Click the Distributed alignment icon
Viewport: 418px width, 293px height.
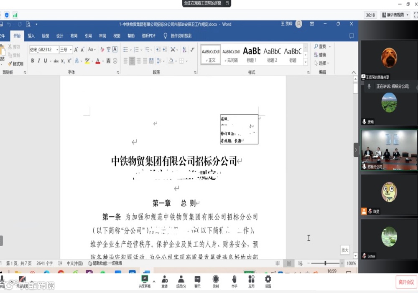151,61
